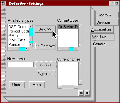
Task: Open the DeScribe system menu icon
Action: point(3,3)
